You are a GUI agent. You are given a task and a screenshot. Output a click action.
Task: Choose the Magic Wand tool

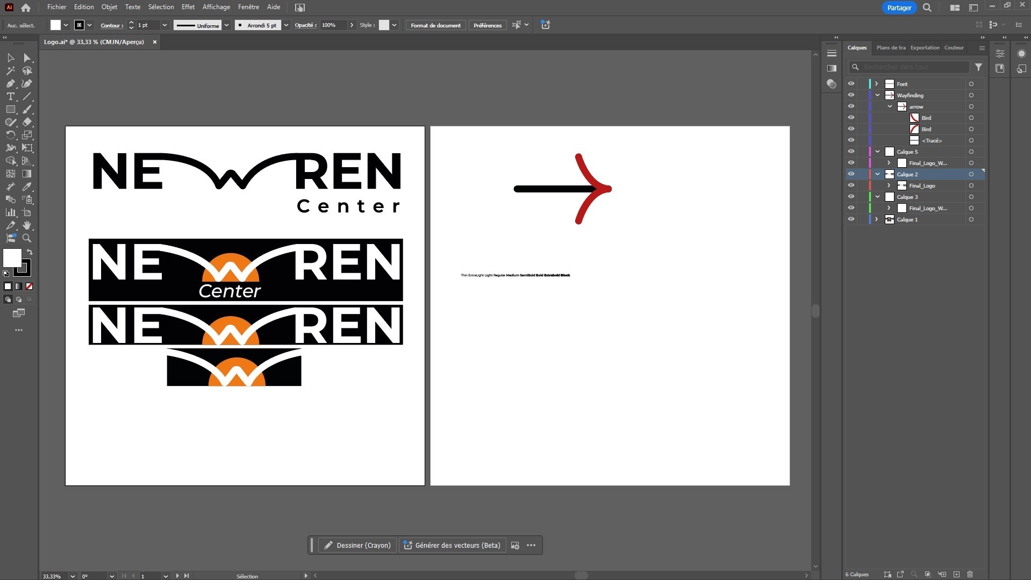(x=10, y=70)
